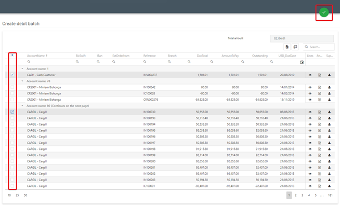Tick checkbox for Cargill IN100193 row
340x206 pixels.
(x=12, y=118)
